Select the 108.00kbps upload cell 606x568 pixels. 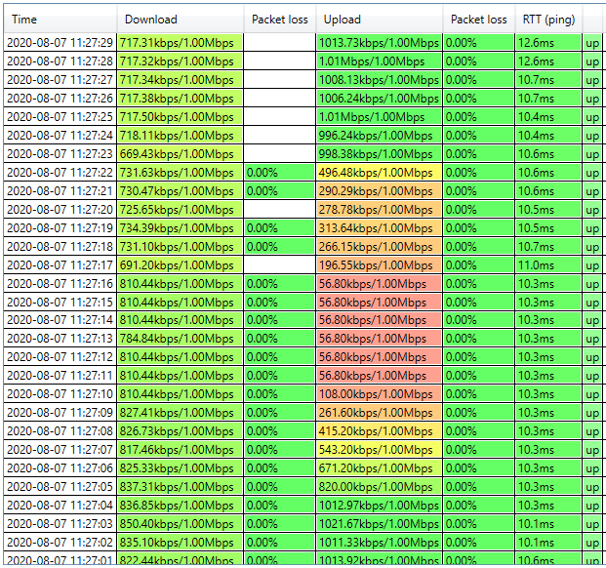[379, 394]
